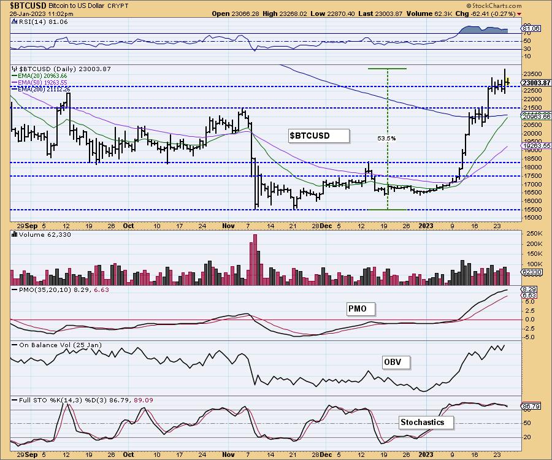Image resolution: width=552 pixels, height=460 pixels.
Task: Click the RSI(14) legend icon
Action: 14,22
